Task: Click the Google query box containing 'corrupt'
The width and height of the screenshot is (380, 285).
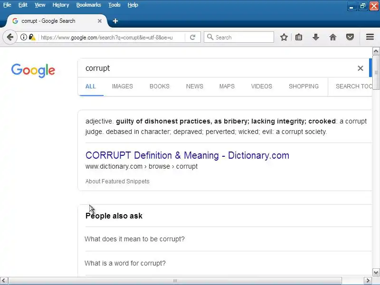Action: (x=218, y=68)
